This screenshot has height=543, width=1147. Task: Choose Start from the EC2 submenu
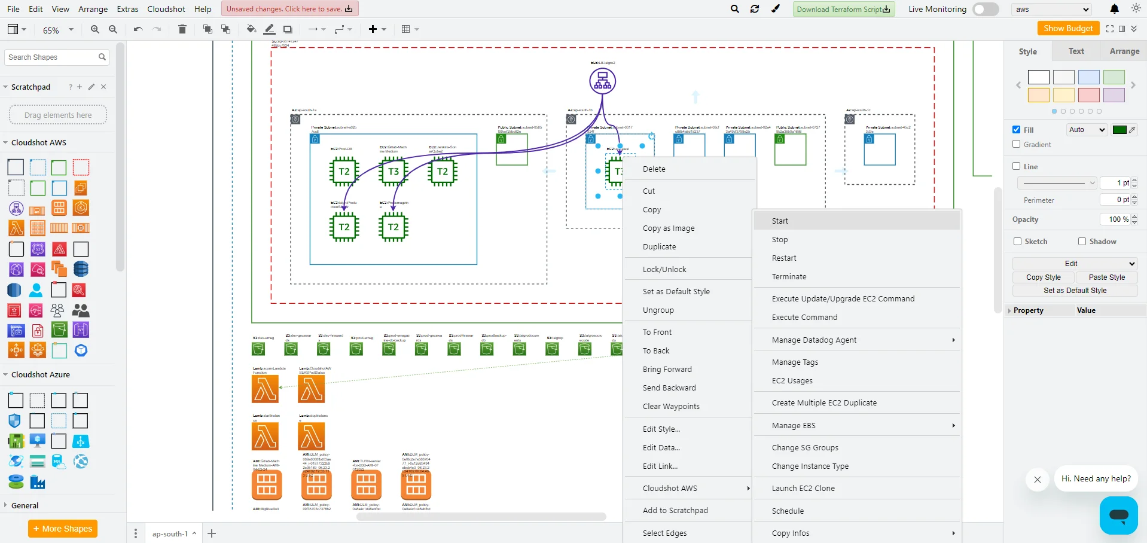[857, 221]
